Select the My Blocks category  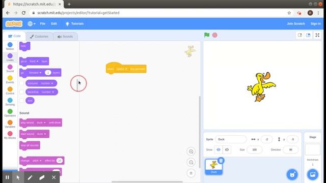click(10, 135)
